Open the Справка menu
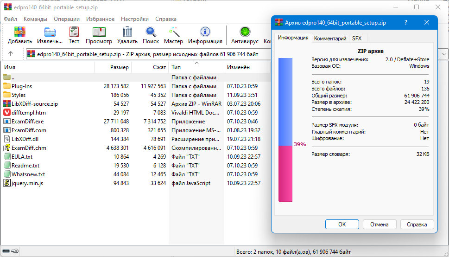449x257 pixels. [x=166, y=19]
